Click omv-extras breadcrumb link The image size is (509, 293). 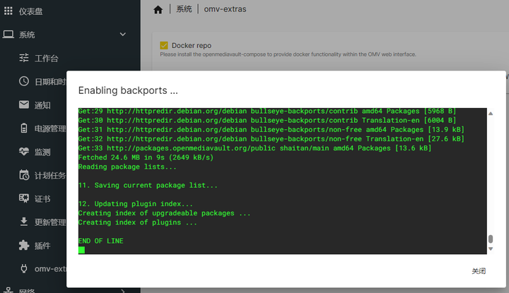point(225,9)
